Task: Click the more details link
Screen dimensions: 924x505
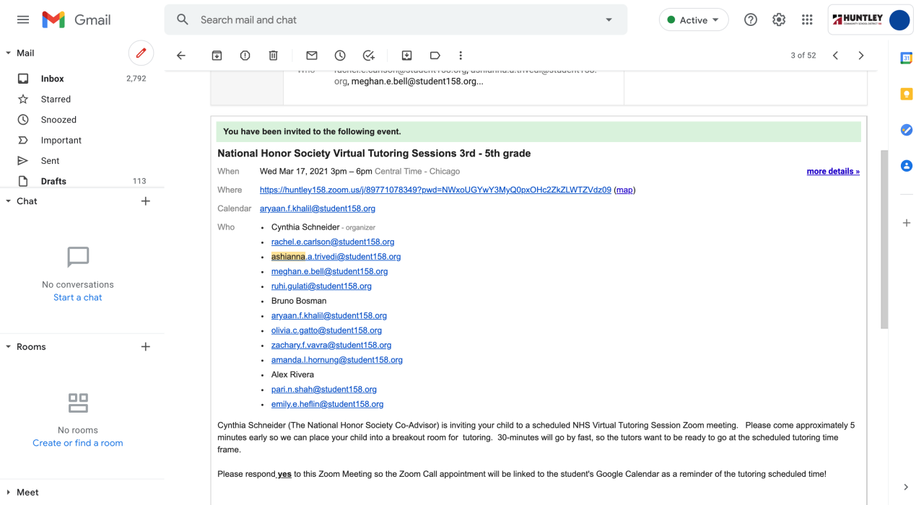Action: tap(833, 172)
